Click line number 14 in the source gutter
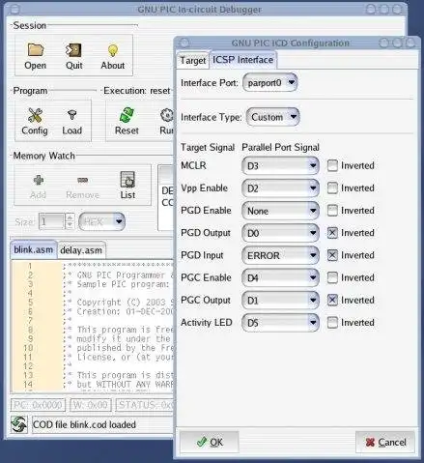 tap(28, 385)
